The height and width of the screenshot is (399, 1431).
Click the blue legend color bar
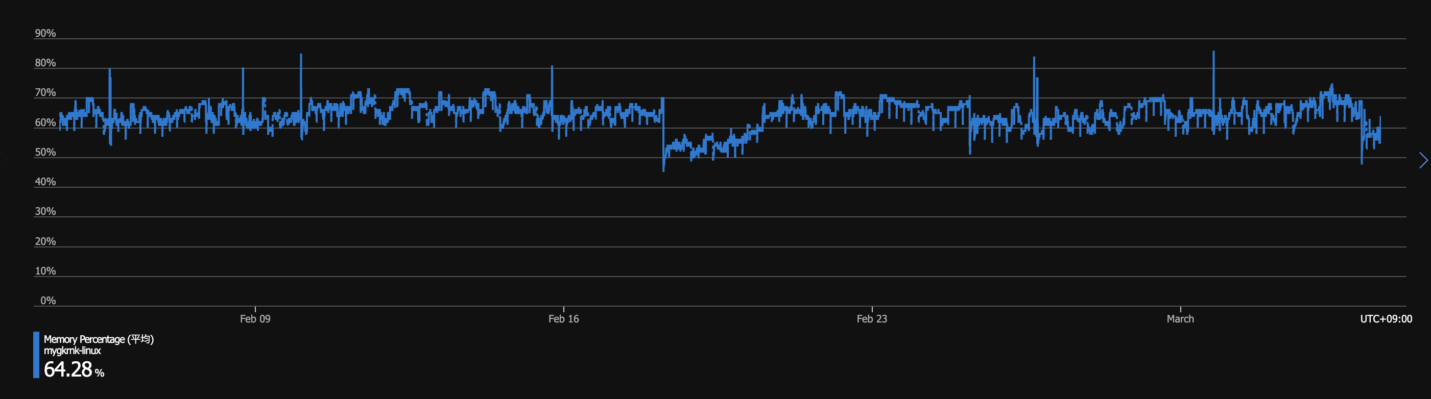coord(36,355)
